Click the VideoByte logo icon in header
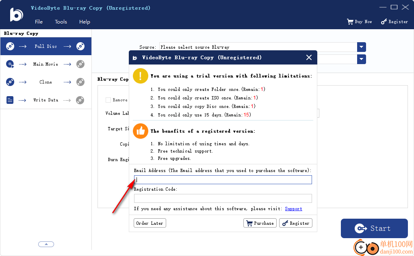Image resolution: width=414 pixels, height=256 pixels. tap(16, 15)
